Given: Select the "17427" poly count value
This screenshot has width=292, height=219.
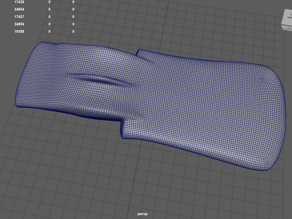Looking at the screenshot, I should (19, 17).
